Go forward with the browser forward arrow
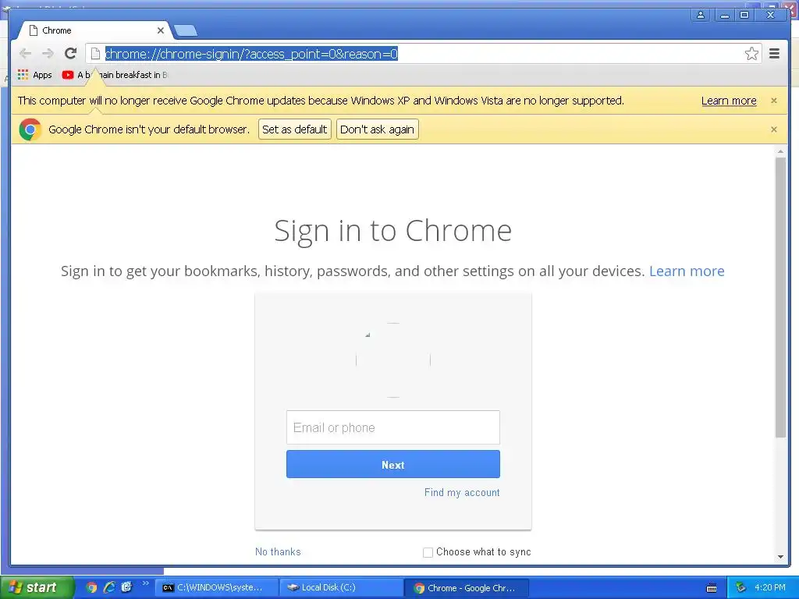Screen dimensions: 799x599 (x=48, y=54)
